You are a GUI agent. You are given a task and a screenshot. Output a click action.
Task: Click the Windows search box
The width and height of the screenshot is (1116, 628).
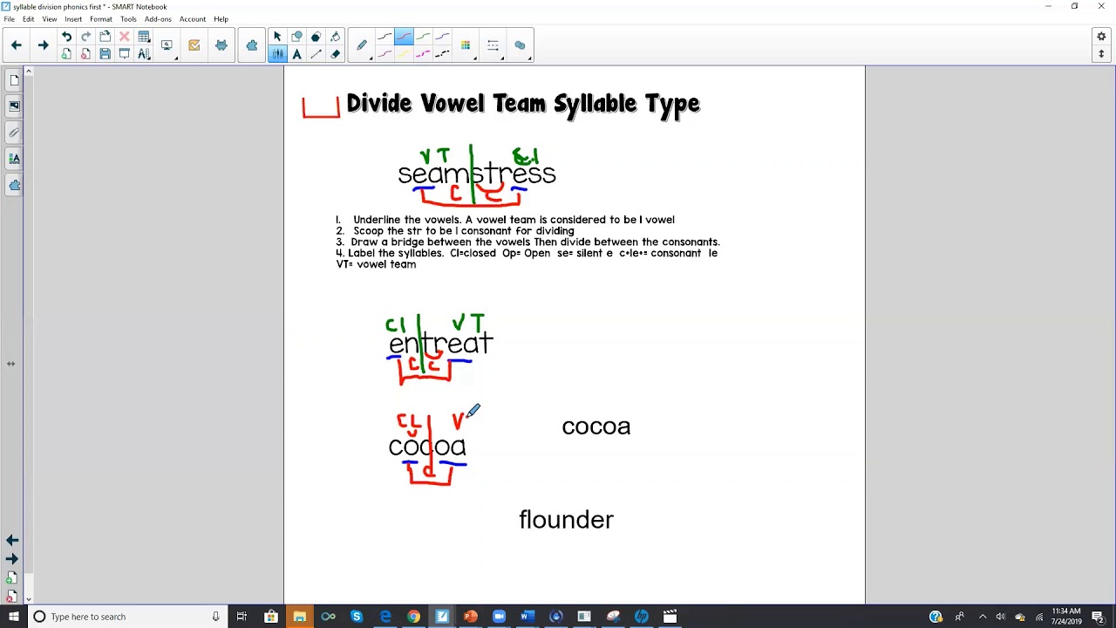click(x=126, y=617)
